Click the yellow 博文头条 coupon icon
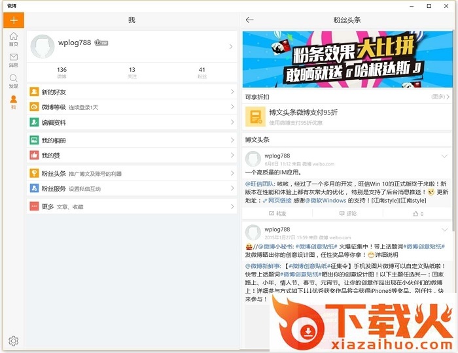Viewport: 458px width, 353px height. [255, 117]
